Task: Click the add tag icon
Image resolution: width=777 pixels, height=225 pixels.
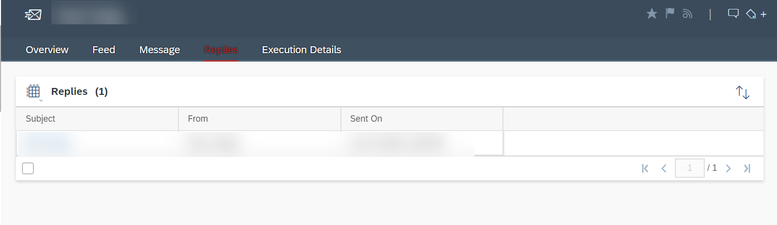Action: 756,14
